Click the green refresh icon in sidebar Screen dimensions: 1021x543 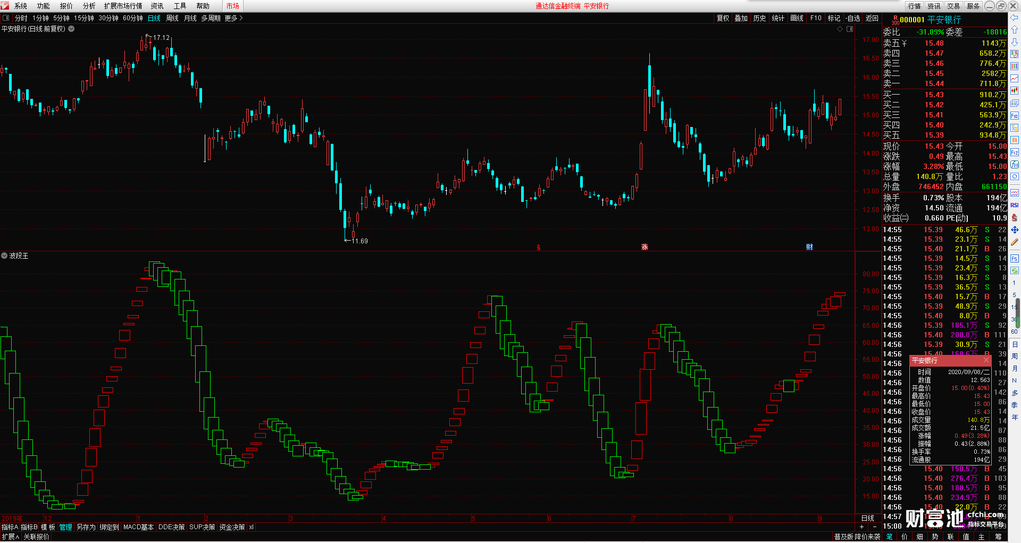1014,271
